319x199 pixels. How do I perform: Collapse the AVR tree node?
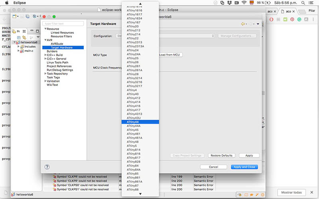tap(45, 40)
